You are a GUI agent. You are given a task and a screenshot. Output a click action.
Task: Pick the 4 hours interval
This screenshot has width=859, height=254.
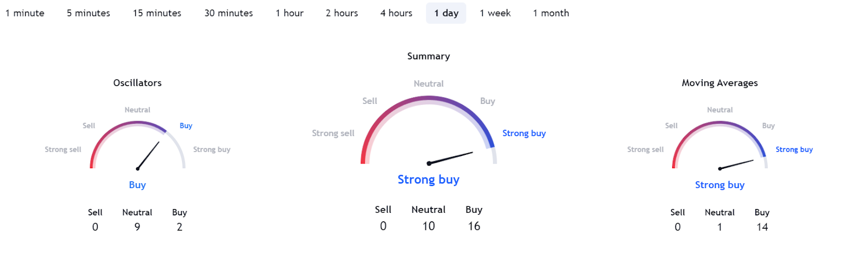pyautogui.click(x=396, y=13)
